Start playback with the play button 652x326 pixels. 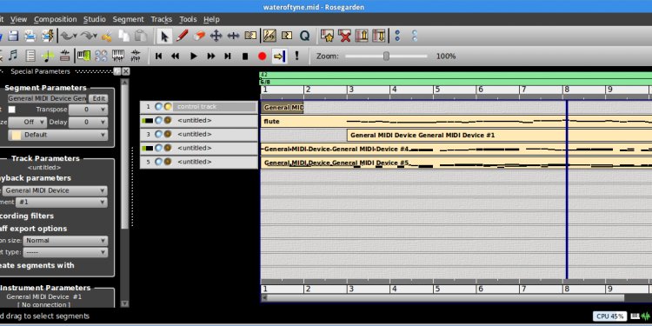[x=193, y=56]
